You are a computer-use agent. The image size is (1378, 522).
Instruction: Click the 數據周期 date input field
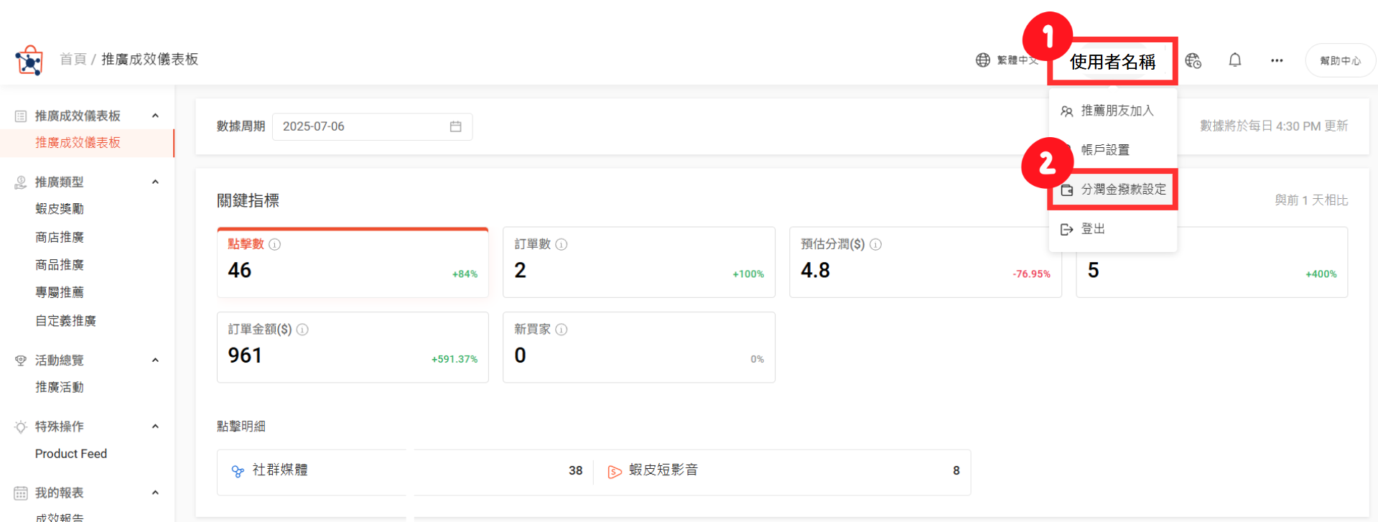(372, 126)
